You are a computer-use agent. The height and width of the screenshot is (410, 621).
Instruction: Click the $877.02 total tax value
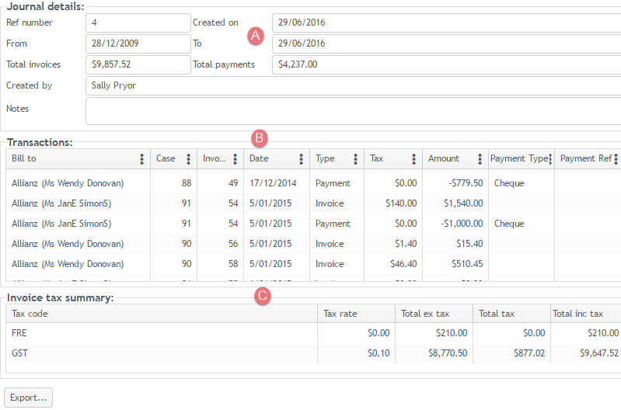click(x=529, y=353)
